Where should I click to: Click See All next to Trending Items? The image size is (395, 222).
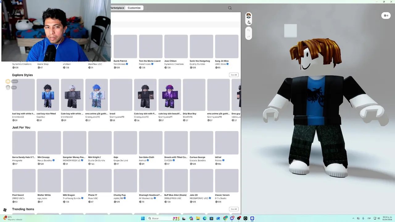(x=234, y=209)
